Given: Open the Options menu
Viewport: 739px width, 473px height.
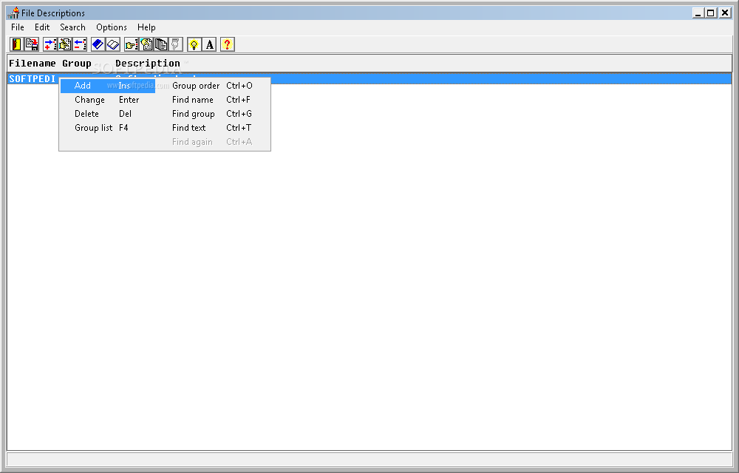Looking at the screenshot, I should tap(112, 27).
